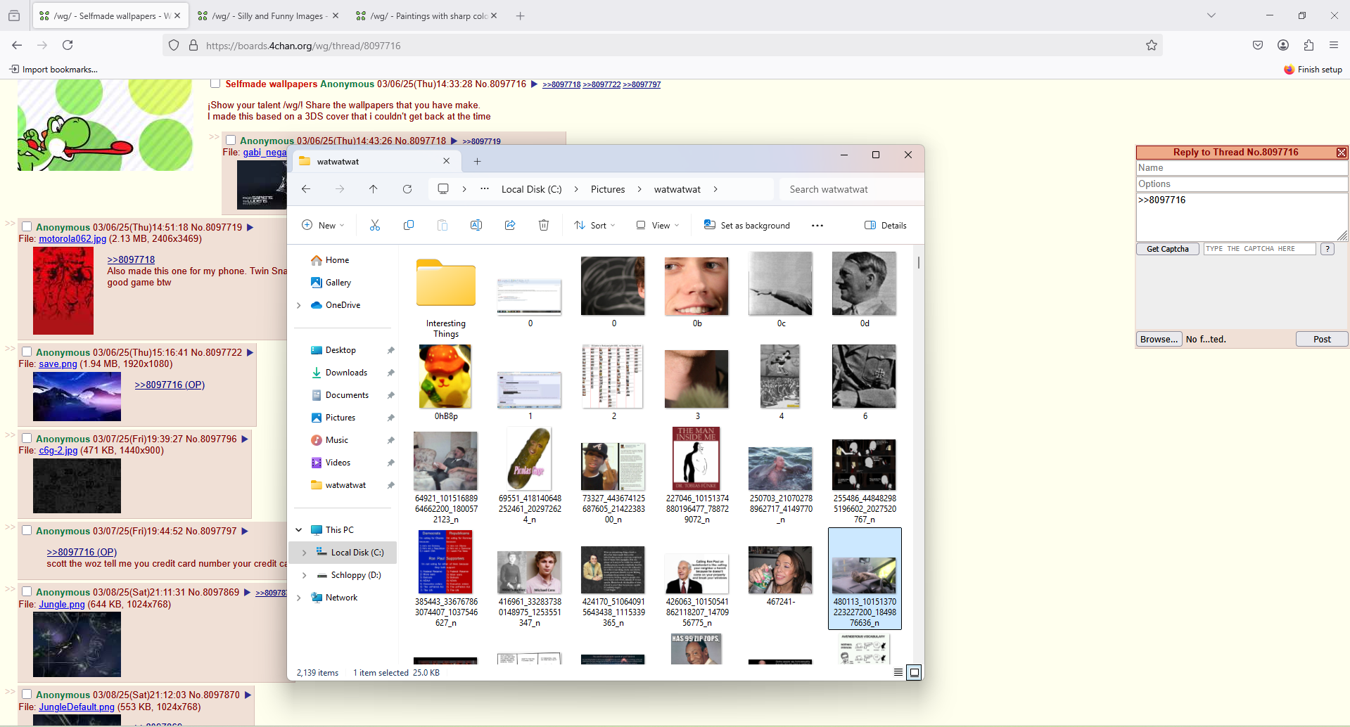This screenshot has width=1350, height=727.
Task: Reload the Firefox page
Action: (68, 45)
